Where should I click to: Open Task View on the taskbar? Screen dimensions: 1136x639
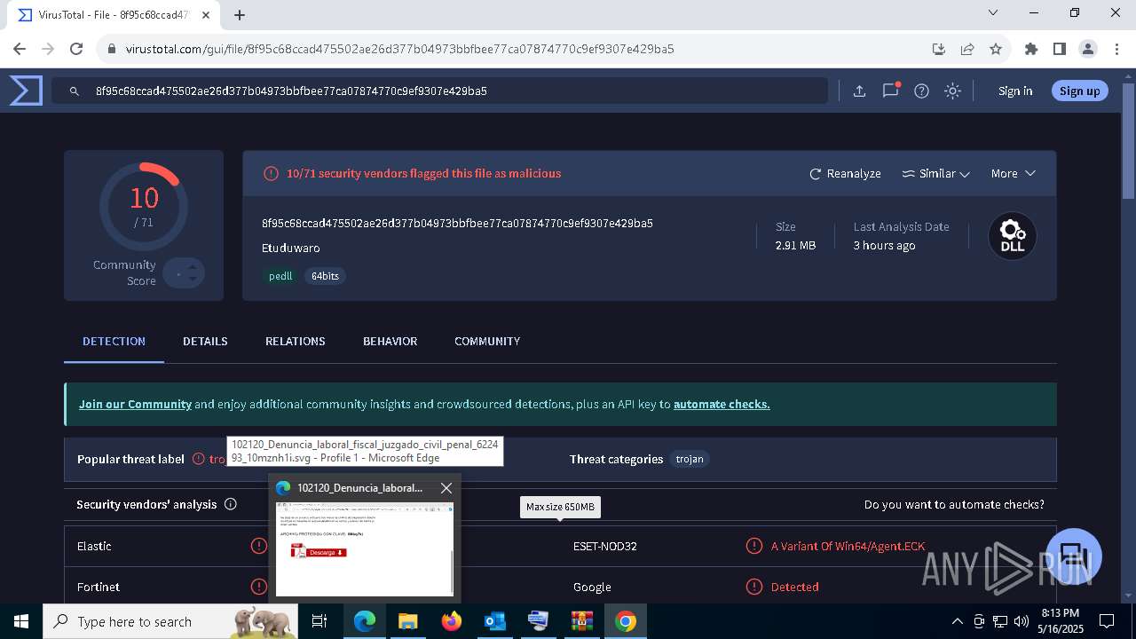pos(320,621)
